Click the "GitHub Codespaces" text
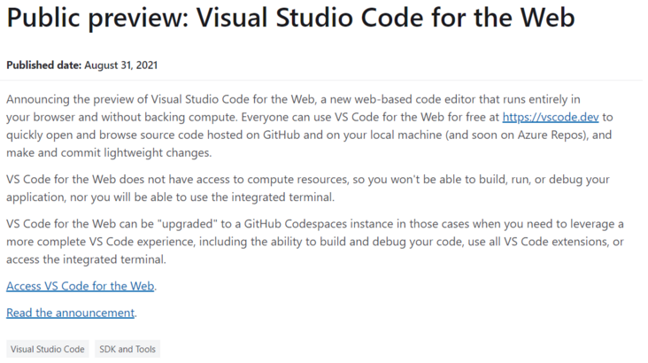Viewport: 648px width, 363px height. click(295, 224)
